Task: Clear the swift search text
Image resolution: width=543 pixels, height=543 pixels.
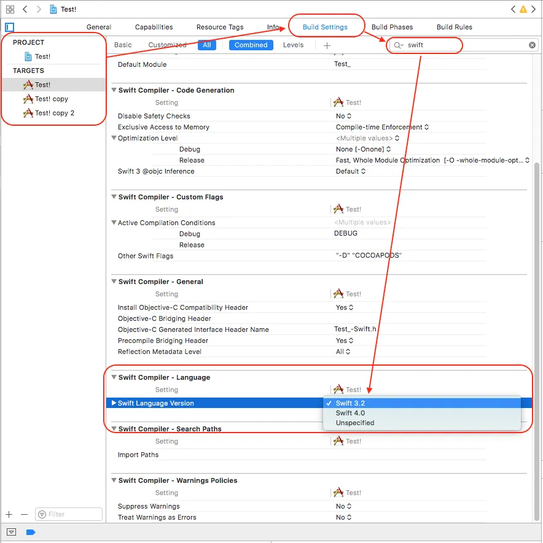Action: (532, 45)
